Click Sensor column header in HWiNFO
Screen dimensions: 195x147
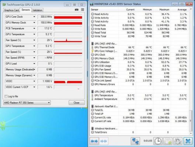pos(94,10)
